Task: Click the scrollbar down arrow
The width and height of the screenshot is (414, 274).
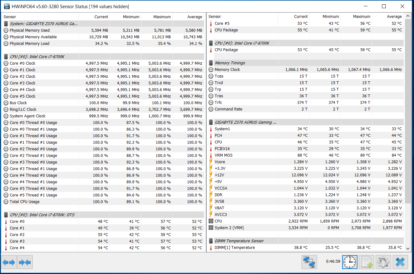Action: tap(408, 248)
